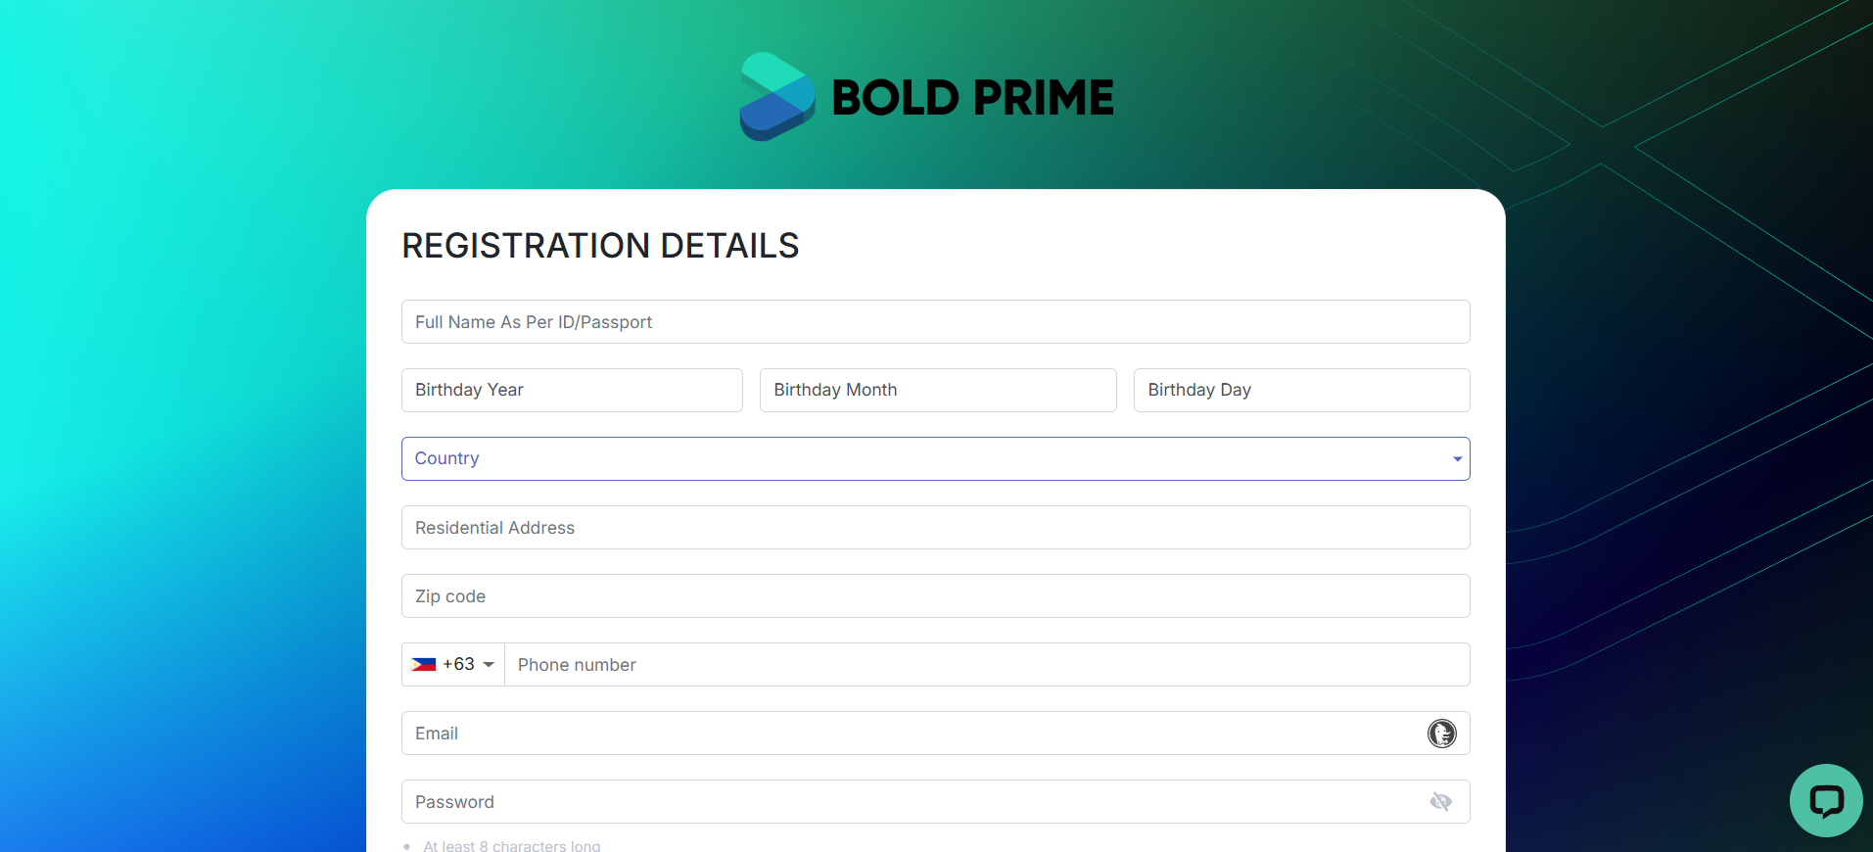This screenshot has height=852, width=1873.
Task: Click the Registration Details heading
Action: 600,245
